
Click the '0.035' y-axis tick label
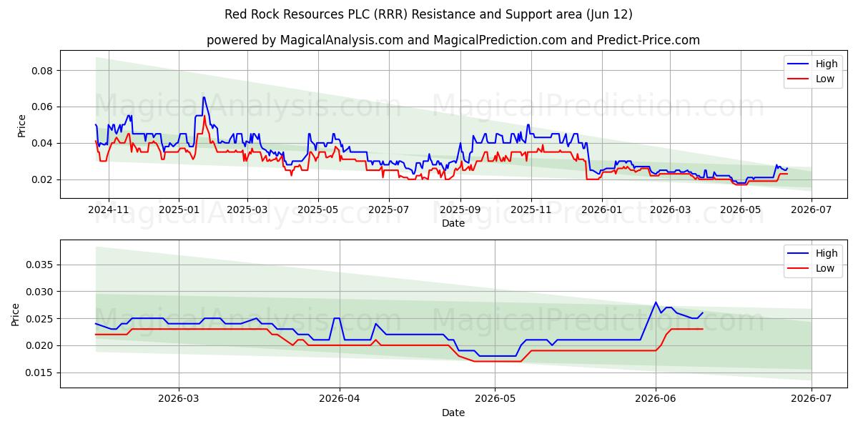pyautogui.click(x=41, y=265)
